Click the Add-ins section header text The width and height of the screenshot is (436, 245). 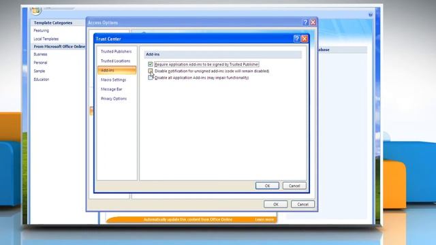[x=153, y=54]
